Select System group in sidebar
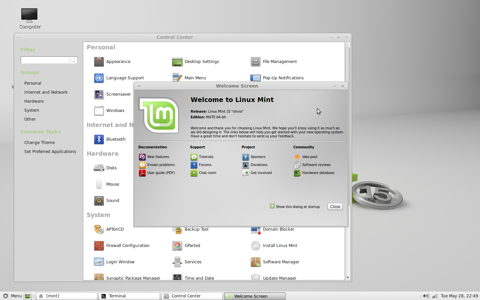The width and height of the screenshot is (480, 300). coord(32,110)
